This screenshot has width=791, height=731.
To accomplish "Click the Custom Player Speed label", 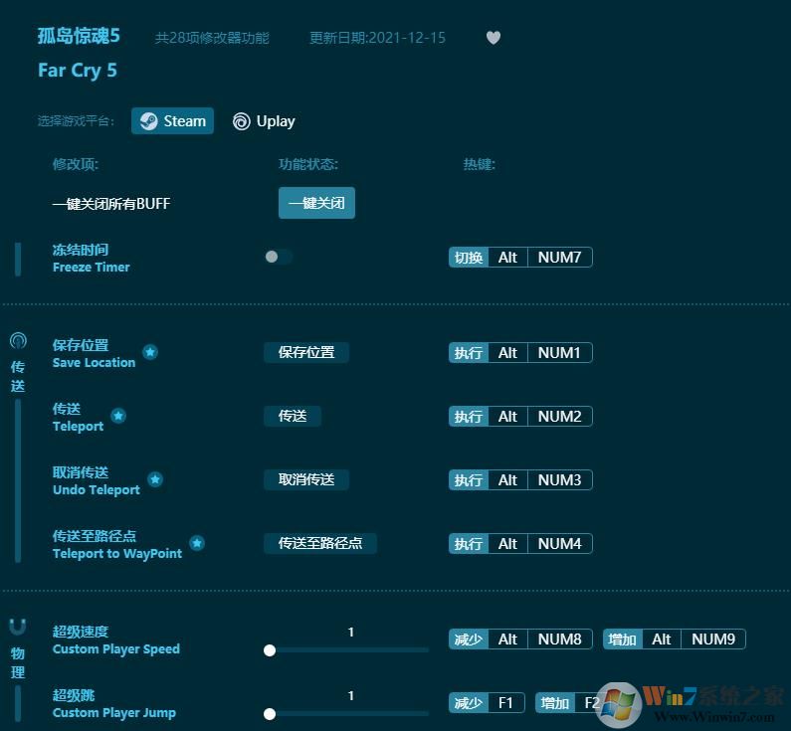I will pos(116,648).
